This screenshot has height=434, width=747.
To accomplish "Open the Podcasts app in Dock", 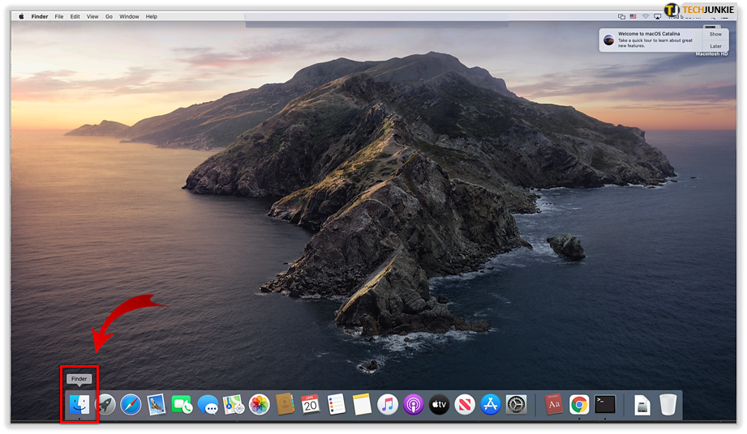I will [x=414, y=405].
